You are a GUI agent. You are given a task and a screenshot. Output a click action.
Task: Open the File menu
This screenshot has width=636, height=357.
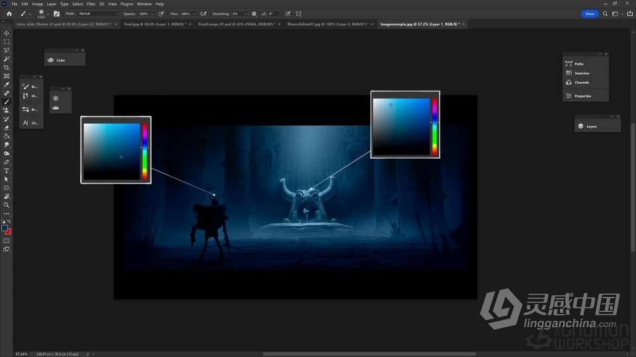pos(14,4)
